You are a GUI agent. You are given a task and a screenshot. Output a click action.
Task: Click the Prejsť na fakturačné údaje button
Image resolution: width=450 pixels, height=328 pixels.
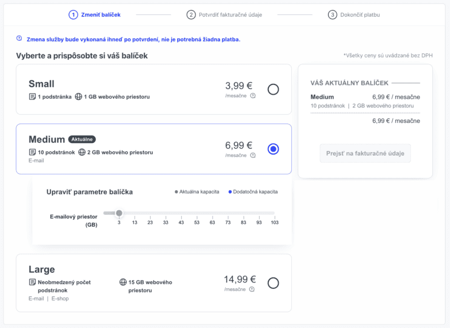[365, 153]
